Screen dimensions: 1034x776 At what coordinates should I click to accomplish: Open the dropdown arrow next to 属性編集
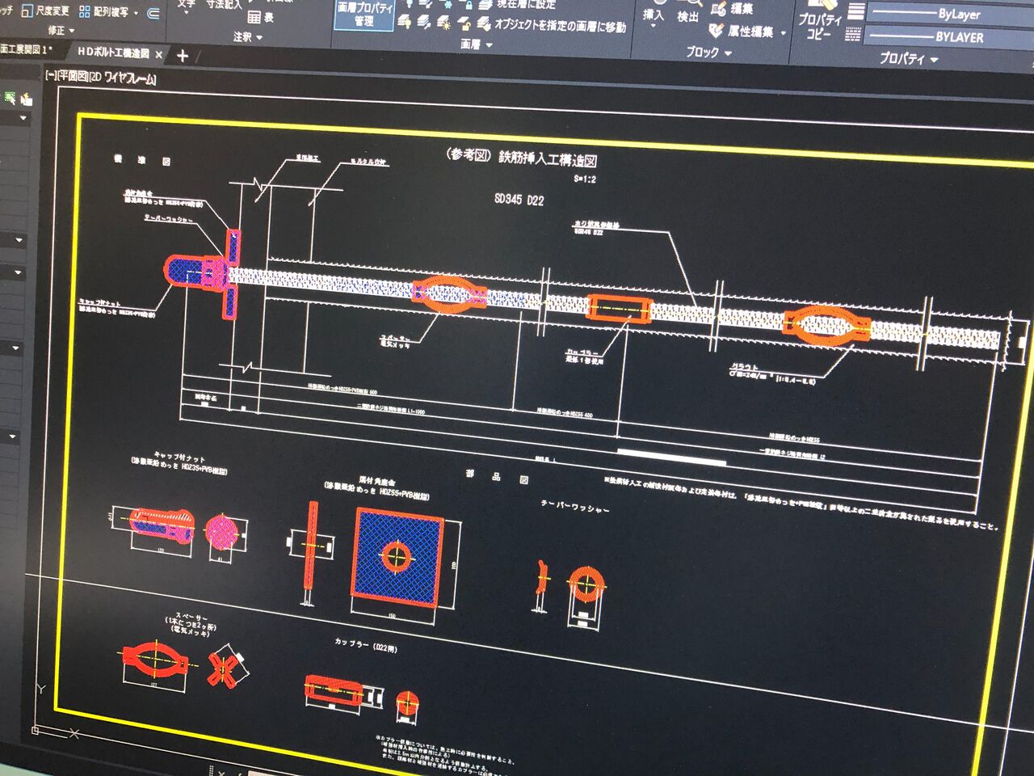tap(783, 34)
